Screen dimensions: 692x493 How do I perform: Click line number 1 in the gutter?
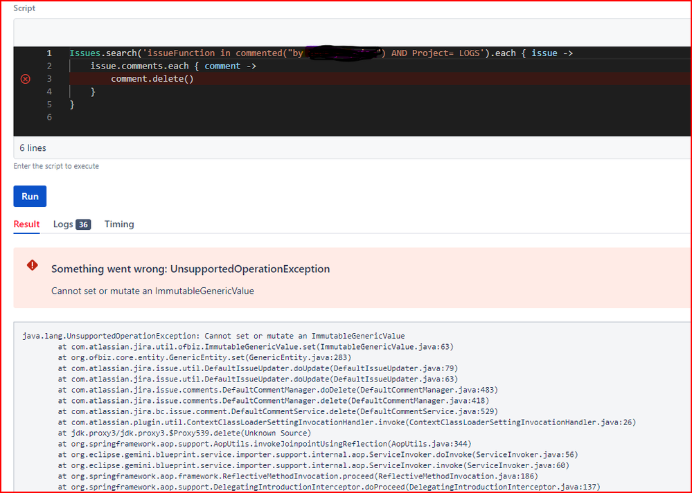pyautogui.click(x=49, y=53)
